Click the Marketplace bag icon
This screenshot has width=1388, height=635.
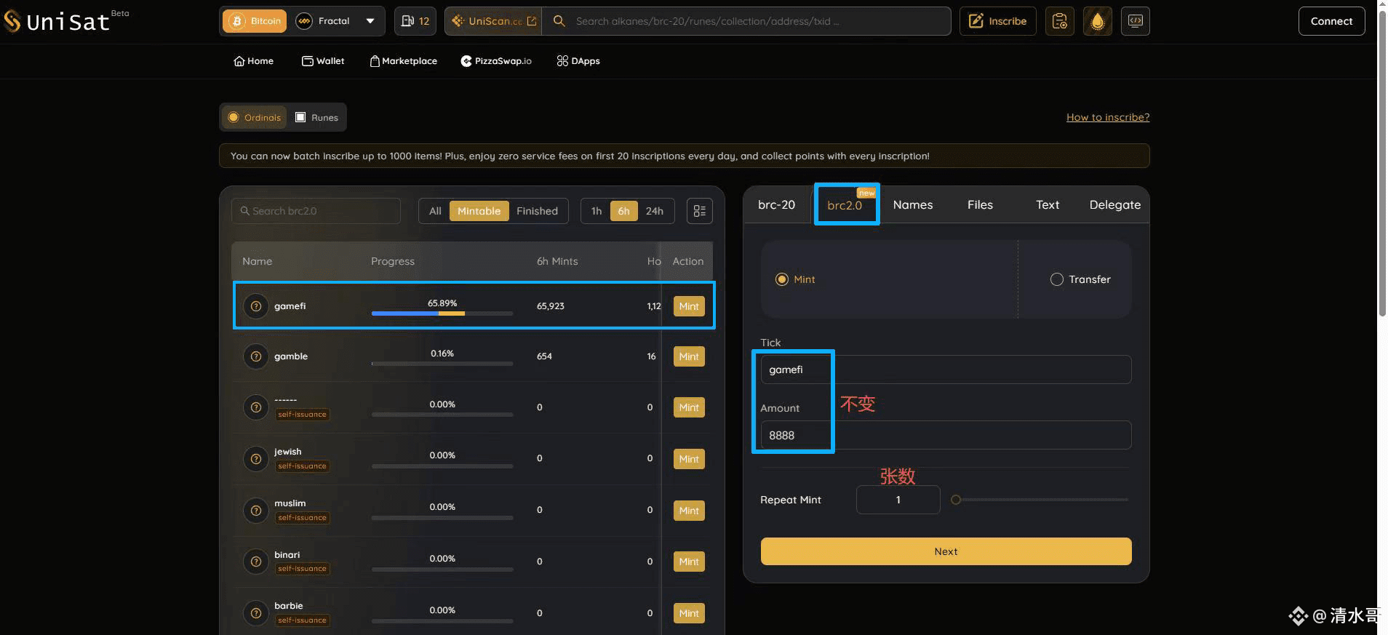pyautogui.click(x=375, y=61)
